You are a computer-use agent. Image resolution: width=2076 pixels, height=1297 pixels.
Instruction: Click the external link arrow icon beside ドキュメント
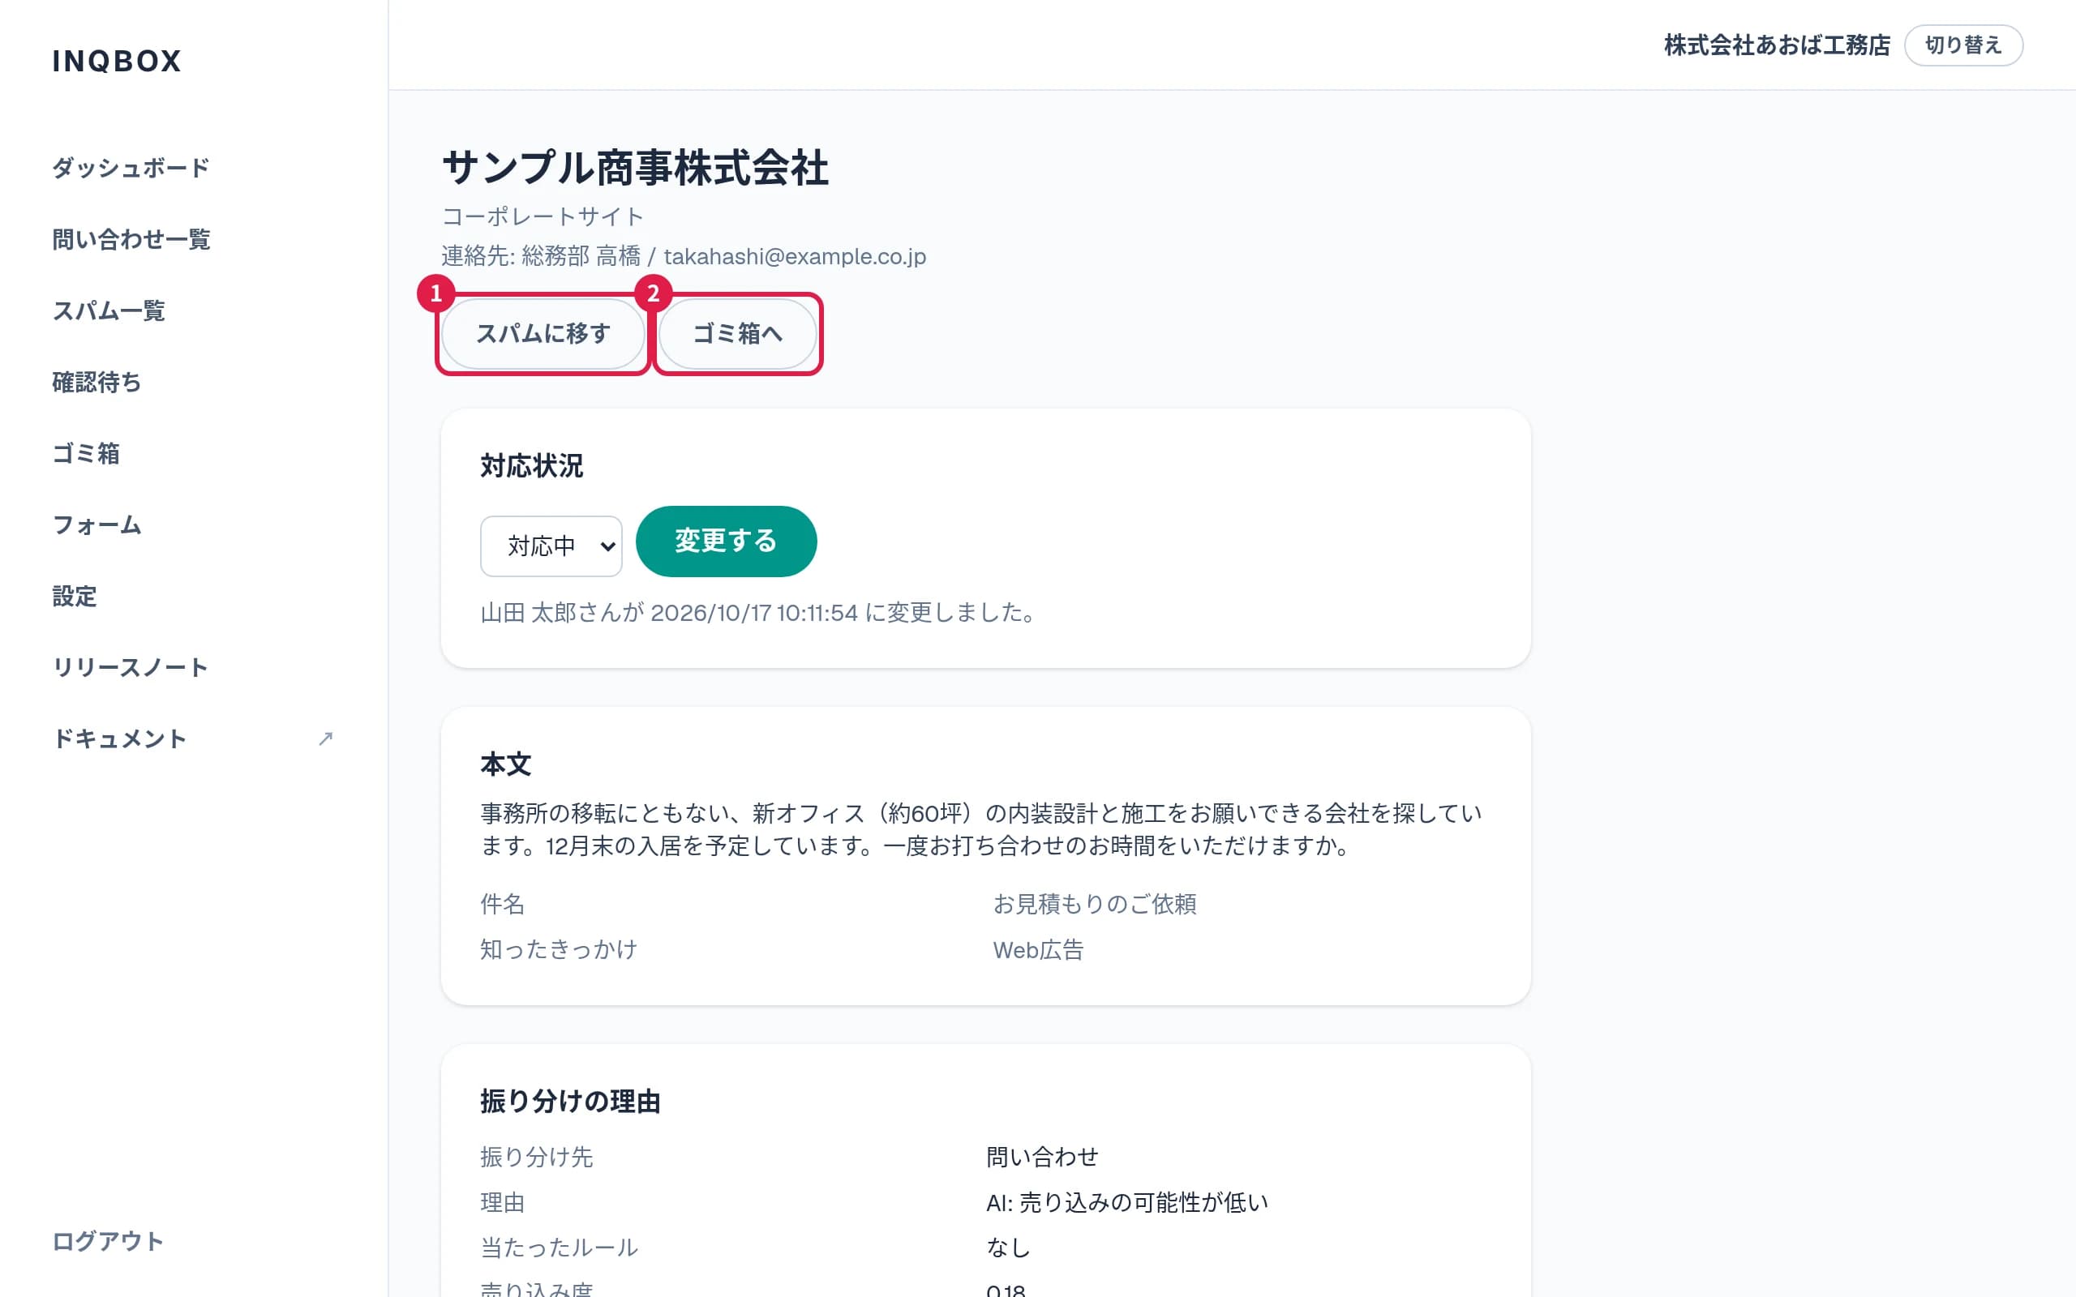pos(325,738)
